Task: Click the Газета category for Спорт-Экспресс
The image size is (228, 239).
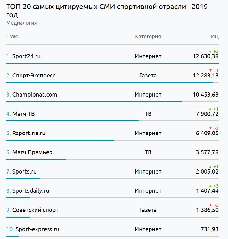Action: pos(148,76)
